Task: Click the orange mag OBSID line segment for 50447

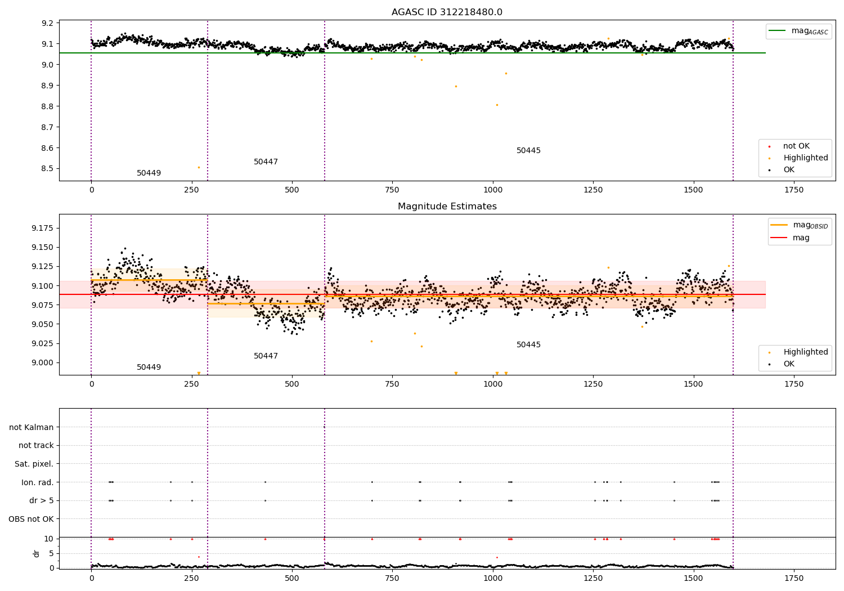Action: [x=266, y=303]
